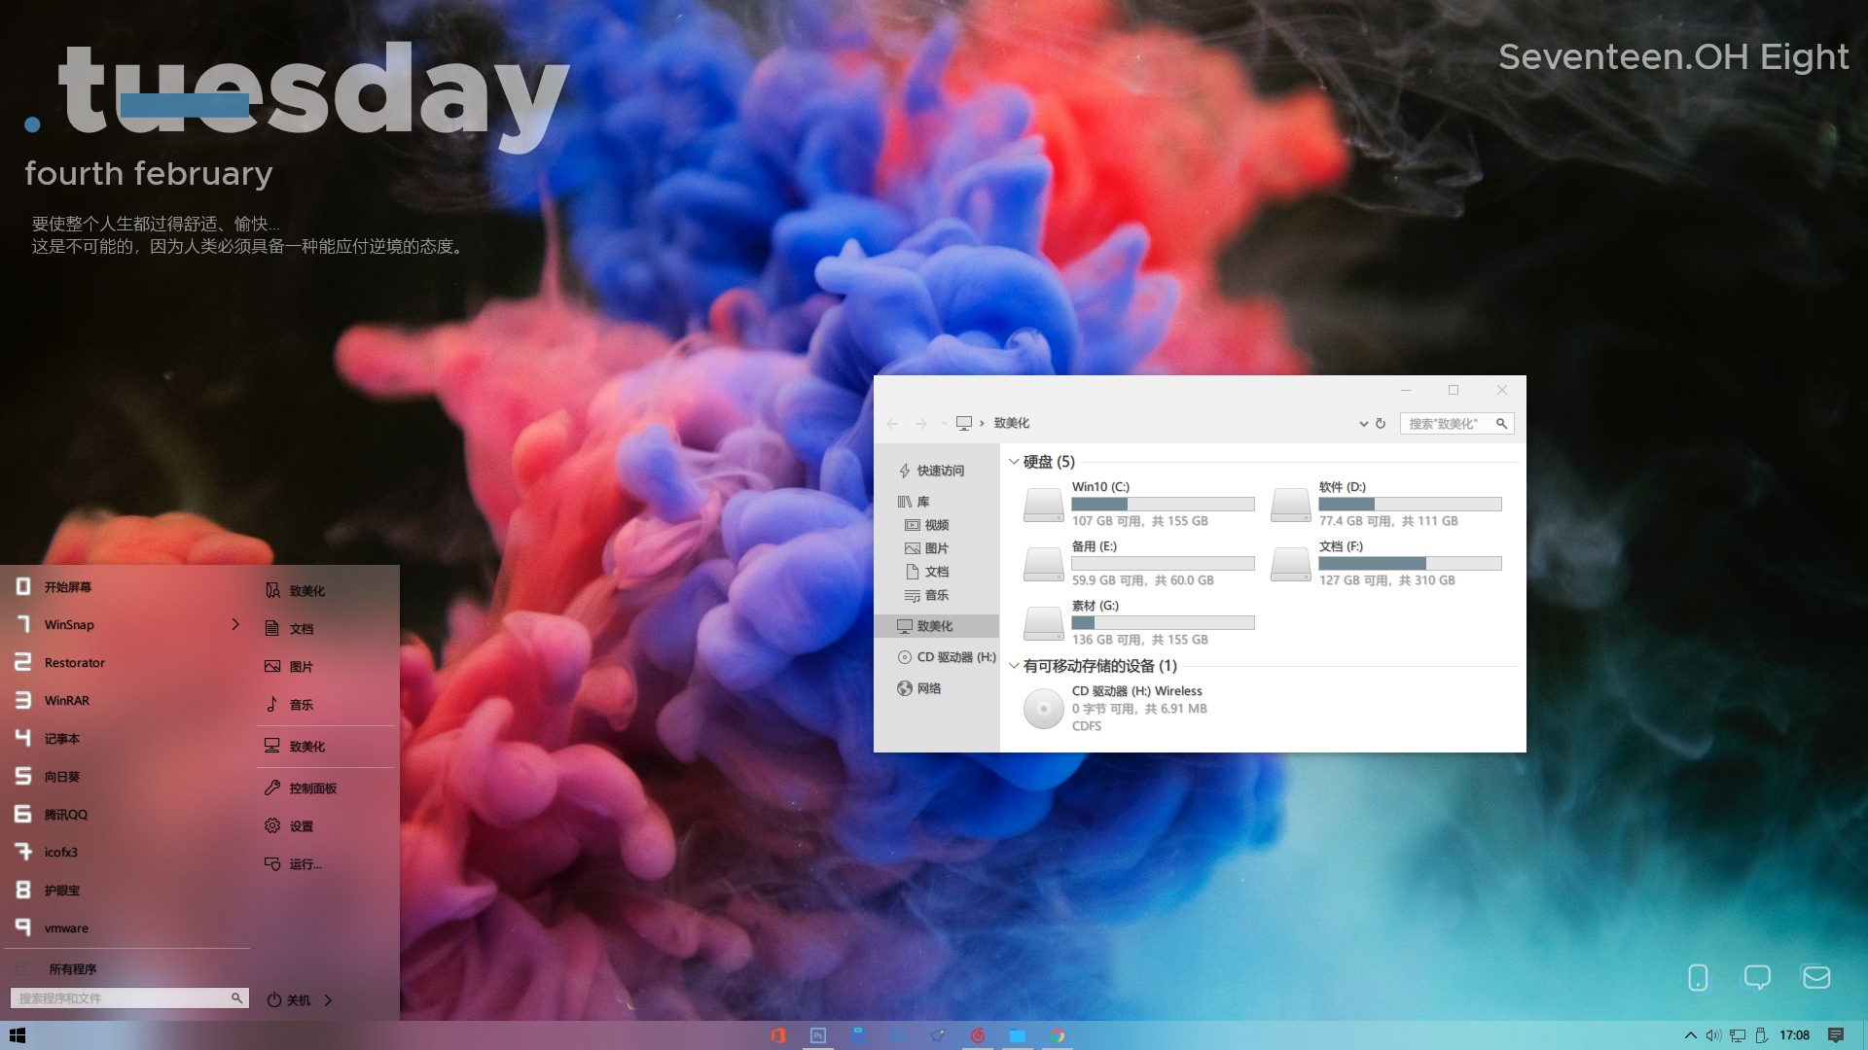The height and width of the screenshot is (1050, 1868).
Task: Select the 文档 (F:) drive
Action: 1385,564
